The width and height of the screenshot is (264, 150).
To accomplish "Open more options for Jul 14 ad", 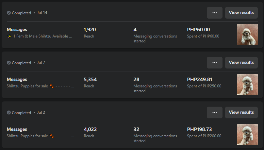I will (x=215, y=13).
